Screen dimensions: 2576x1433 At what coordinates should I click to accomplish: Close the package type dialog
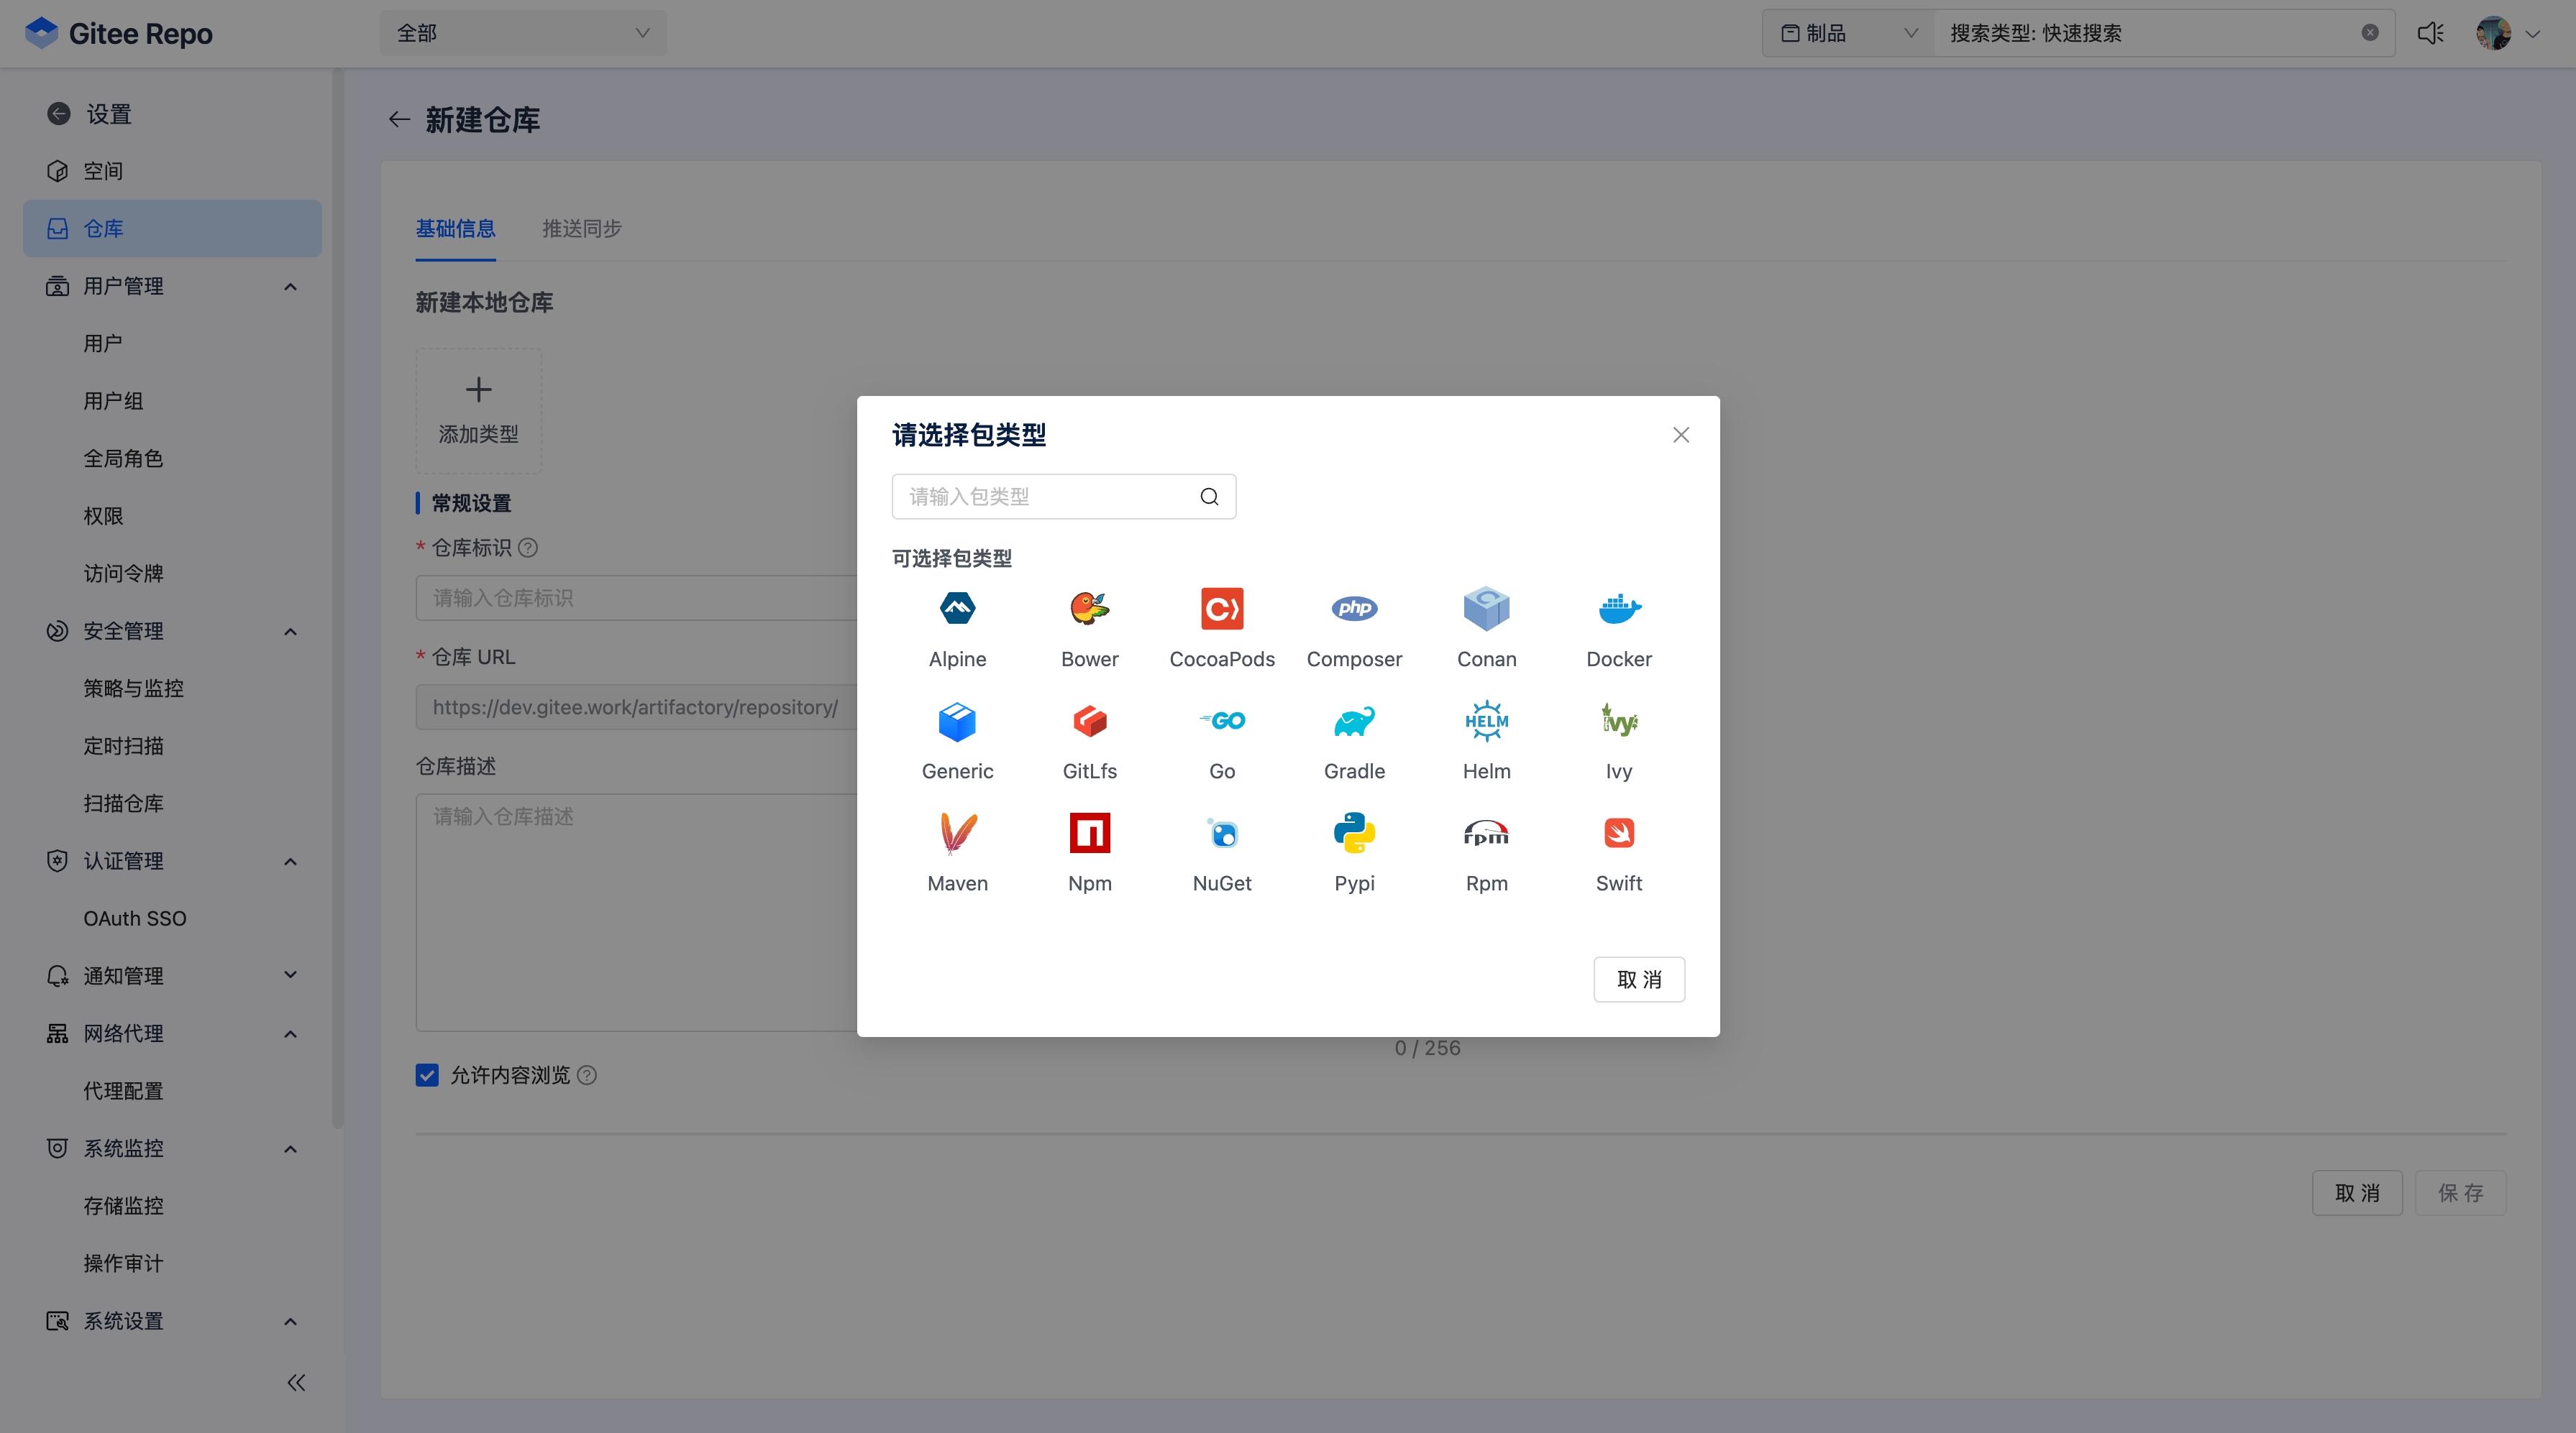coord(1681,435)
